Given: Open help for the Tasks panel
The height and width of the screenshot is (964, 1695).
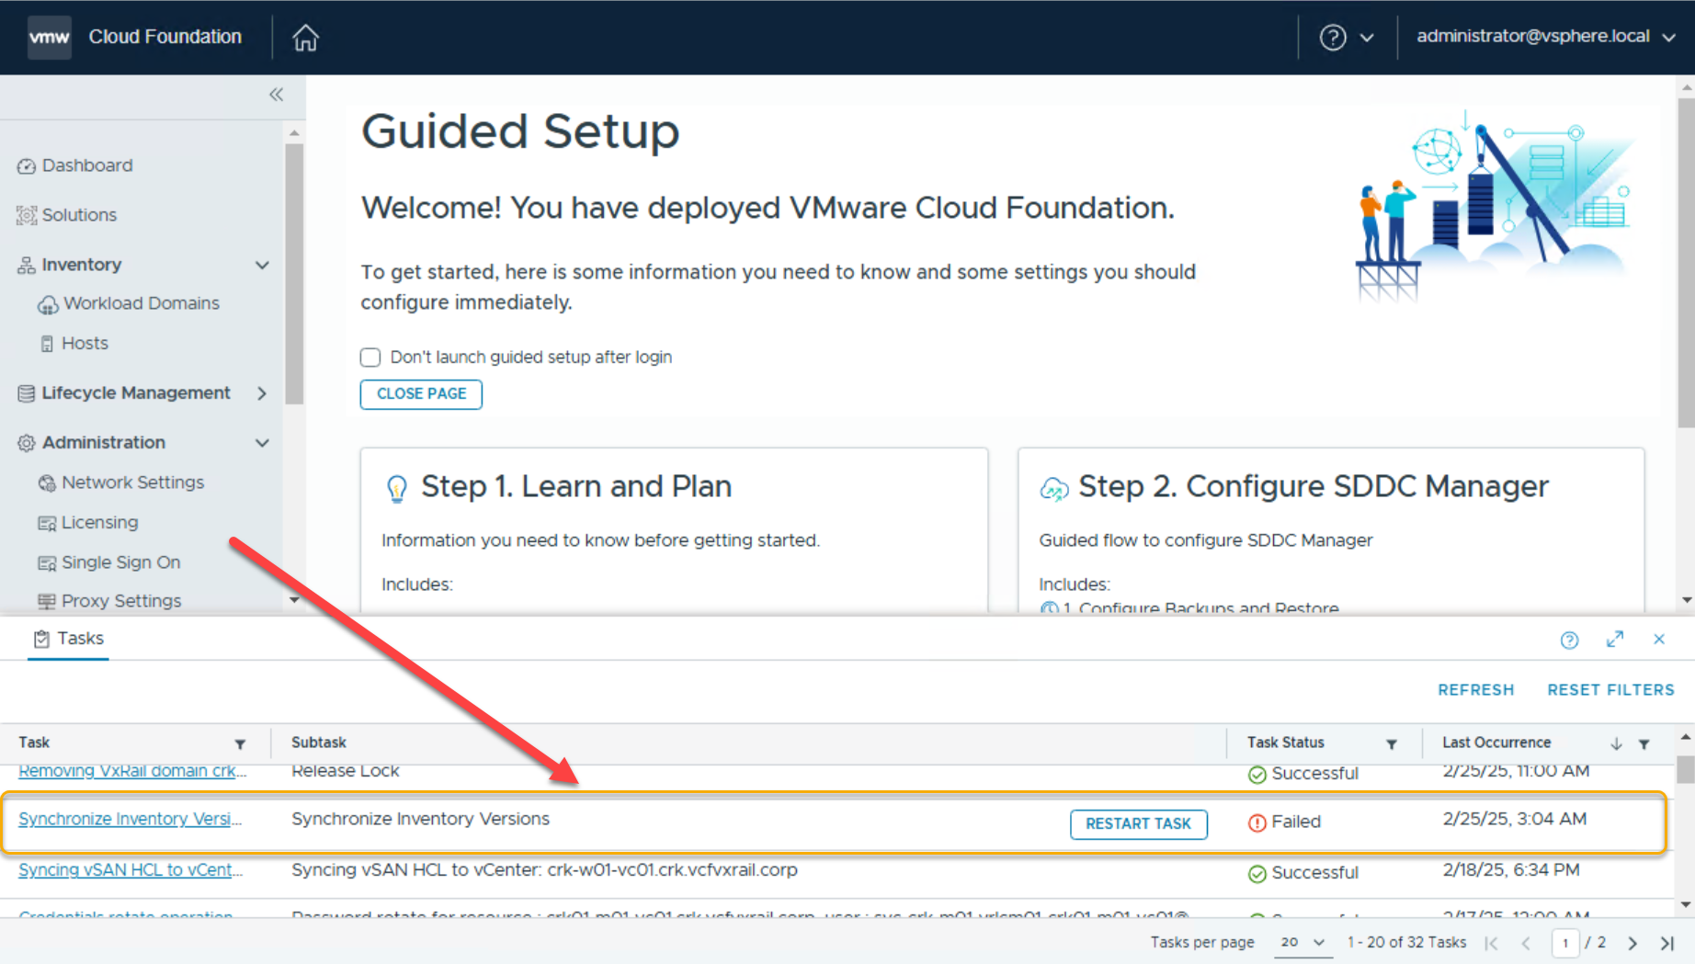Looking at the screenshot, I should point(1569,640).
